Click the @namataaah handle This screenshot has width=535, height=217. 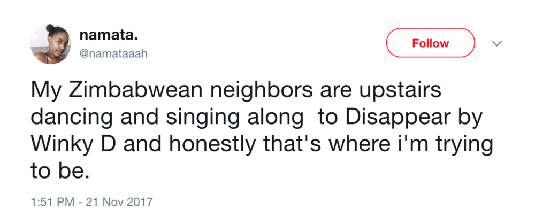click(x=113, y=53)
